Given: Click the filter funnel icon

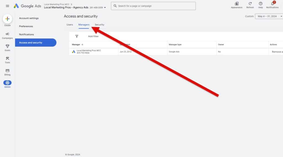Looking at the screenshot, I should click(x=77, y=36).
